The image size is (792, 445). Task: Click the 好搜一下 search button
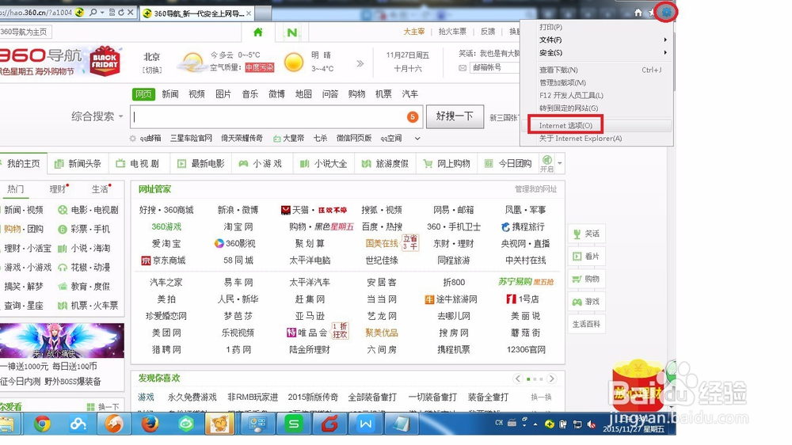coord(455,116)
